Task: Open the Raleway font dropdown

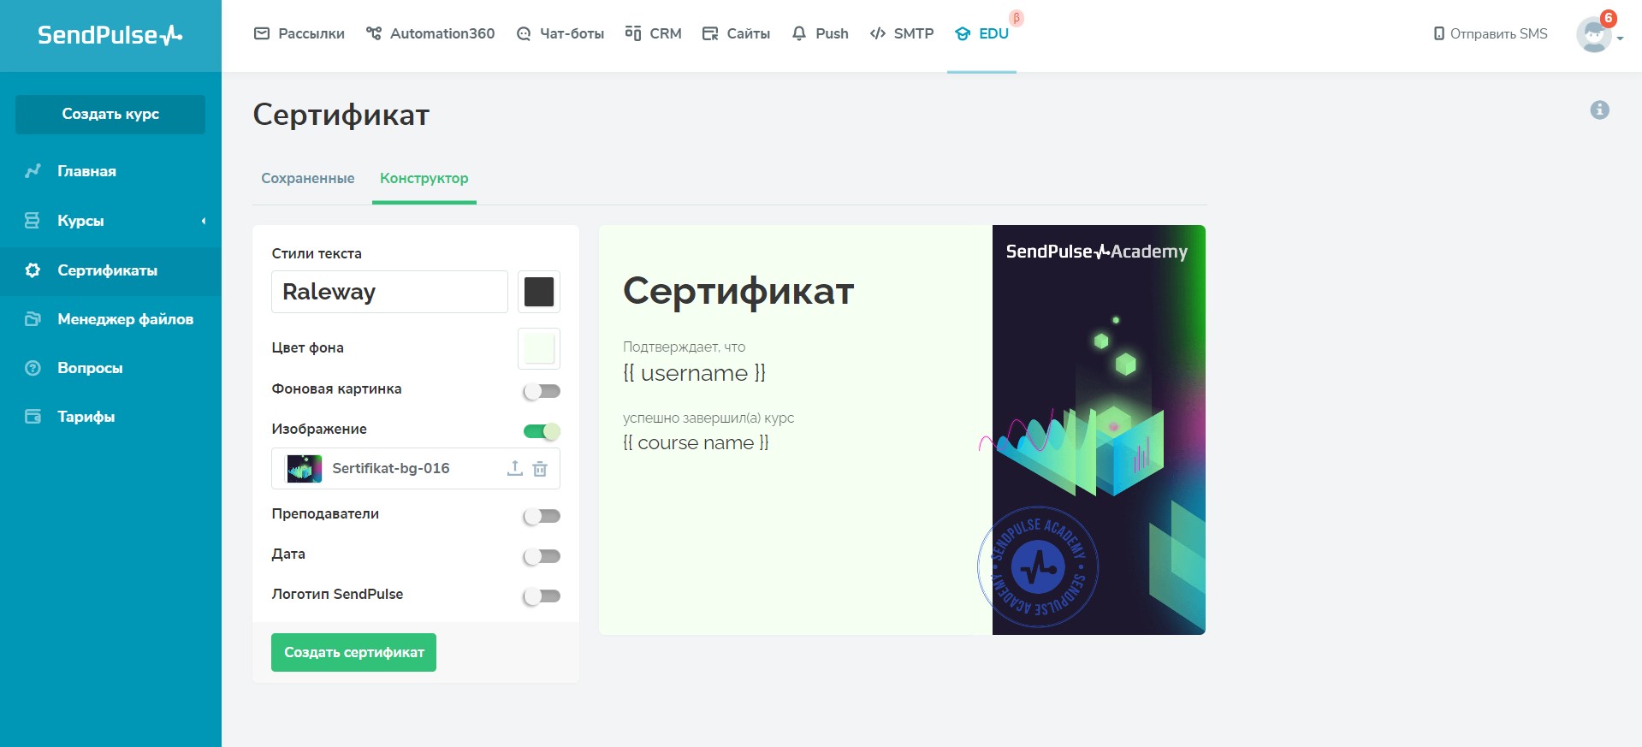Action: tap(389, 292)
